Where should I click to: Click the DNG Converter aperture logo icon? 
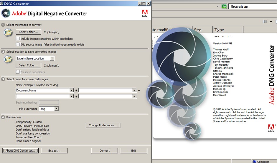[x=6, y=13]
